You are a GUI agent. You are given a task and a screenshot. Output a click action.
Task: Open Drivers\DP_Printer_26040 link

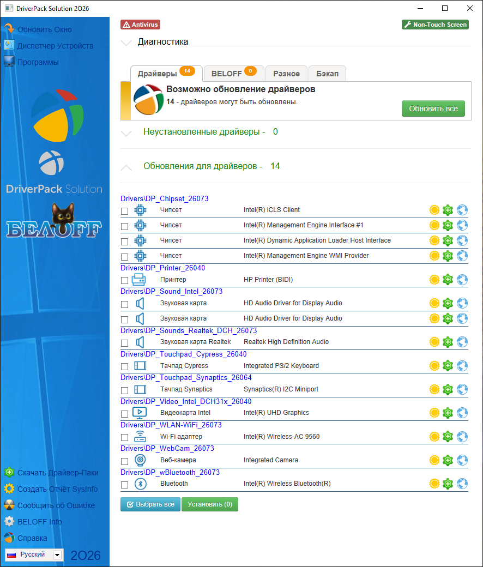click(162, 268)
